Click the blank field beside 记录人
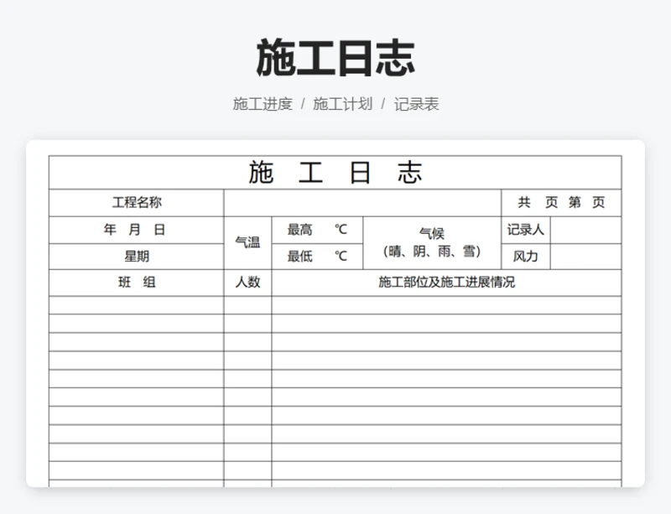The width and height of the screenshot is (671, 514). pyautogui.click(x=585, y=231)
